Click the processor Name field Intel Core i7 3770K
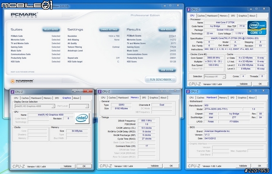This screenshot has height=174, width=272. [225, 22]
